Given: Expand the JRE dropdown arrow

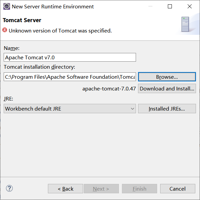Looking at the screenshot, I should (x=132, y=109).
